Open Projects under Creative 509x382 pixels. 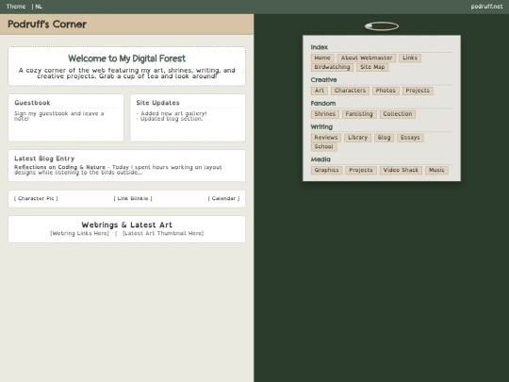click(418, 91)
